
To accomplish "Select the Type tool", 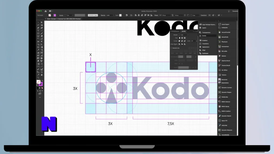I will click(38, 31).
